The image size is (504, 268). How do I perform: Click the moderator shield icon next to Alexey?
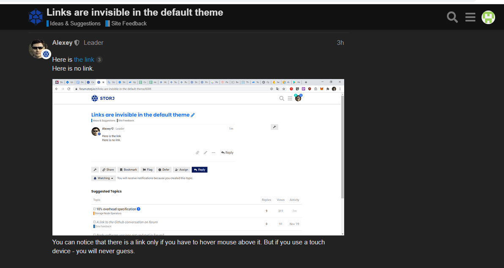77,43
